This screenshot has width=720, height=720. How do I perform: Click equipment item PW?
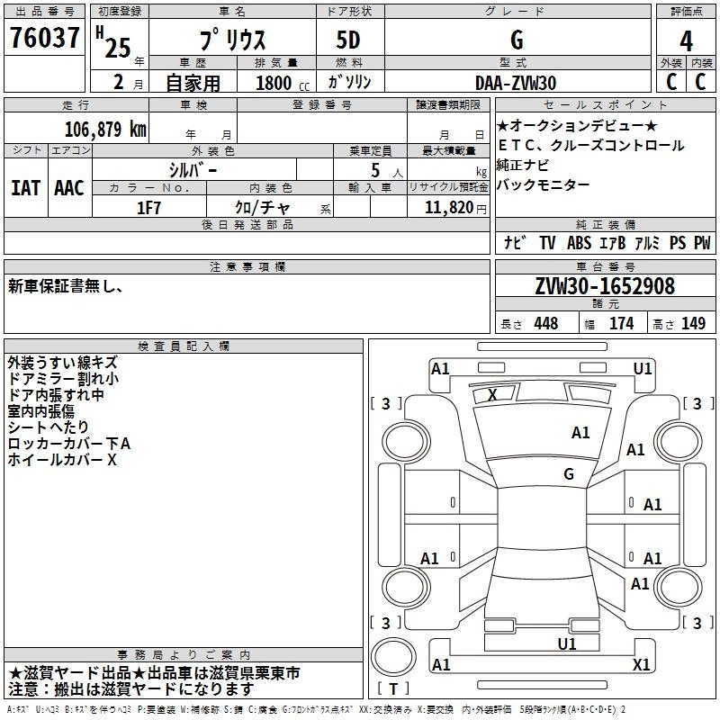click(x=702, y=242)
